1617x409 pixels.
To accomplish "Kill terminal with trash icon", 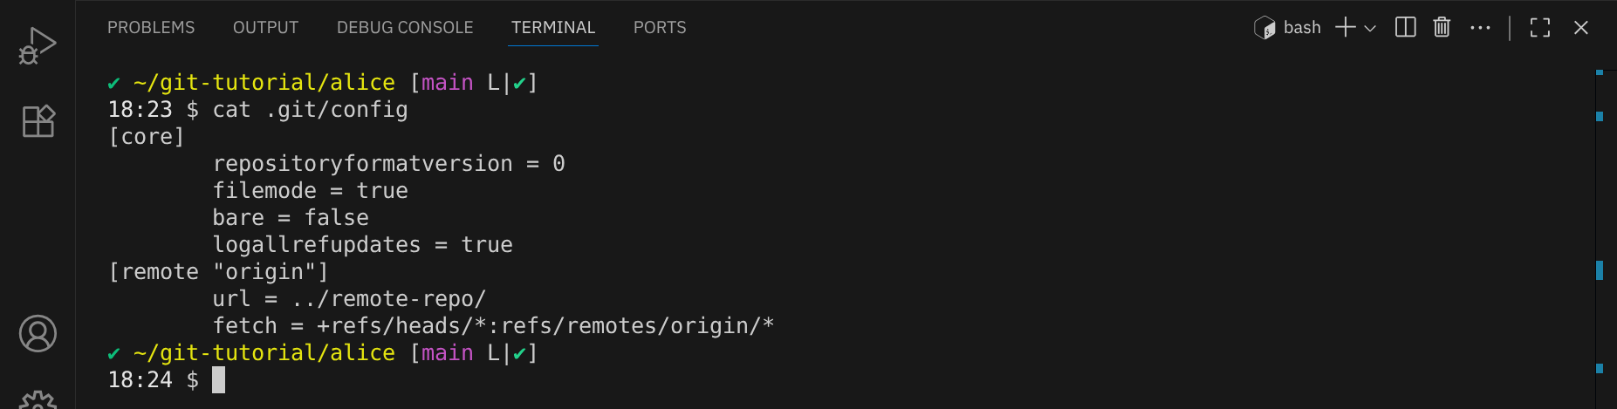I will click(x=1442, y=28).
